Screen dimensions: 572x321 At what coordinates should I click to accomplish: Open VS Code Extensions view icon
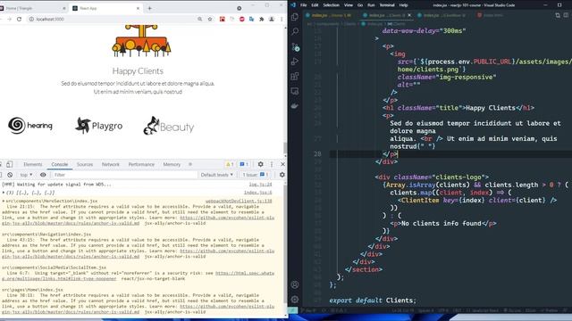[295, 77]
